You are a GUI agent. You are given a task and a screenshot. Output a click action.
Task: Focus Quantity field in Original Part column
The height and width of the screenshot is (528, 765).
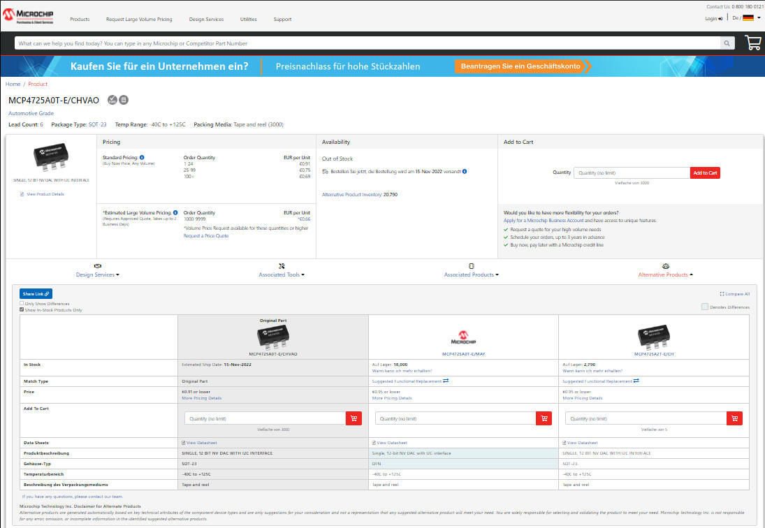point(265,418)
